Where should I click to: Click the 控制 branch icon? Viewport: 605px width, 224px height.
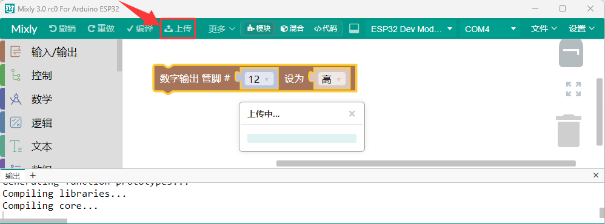(x=16, y=76)
